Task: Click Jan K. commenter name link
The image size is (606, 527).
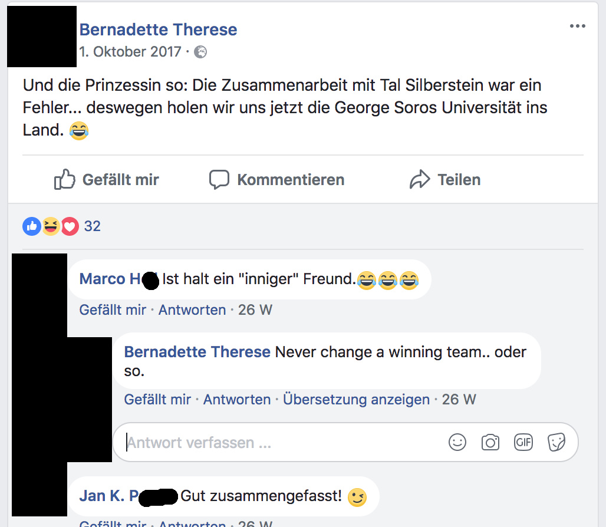Action: [x=109, y=496]
